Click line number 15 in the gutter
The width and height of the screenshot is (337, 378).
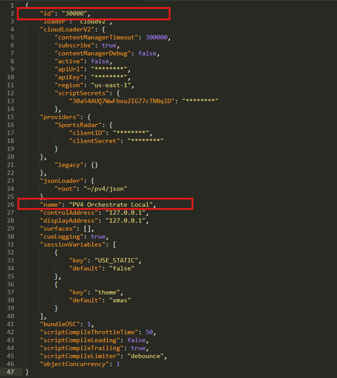click(x=10, y=117)
